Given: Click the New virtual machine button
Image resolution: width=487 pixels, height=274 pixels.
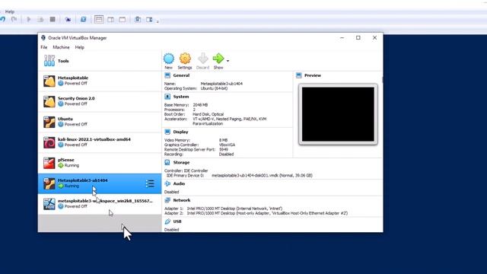Looking at the screenshot, I should pyautogui.click(x=169, y=61).
